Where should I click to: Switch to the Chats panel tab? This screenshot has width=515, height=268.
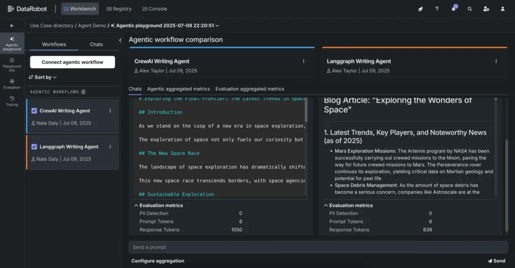click(97, 44)
